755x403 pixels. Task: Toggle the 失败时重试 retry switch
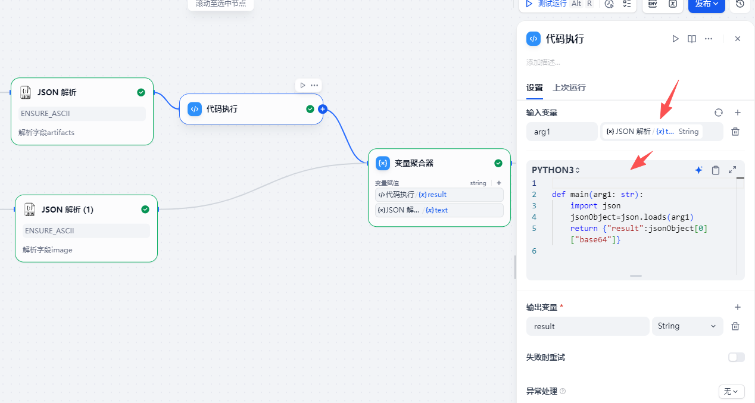click(737, 357)
